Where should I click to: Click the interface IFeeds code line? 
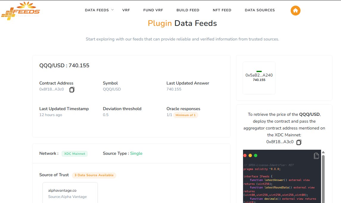click(258, 176)
